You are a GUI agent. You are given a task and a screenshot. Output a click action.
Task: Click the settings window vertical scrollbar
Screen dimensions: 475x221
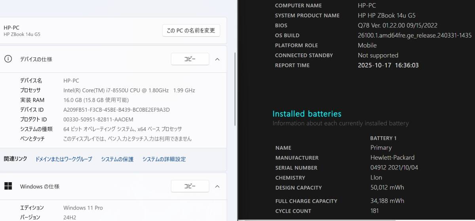tap(236, 89)
